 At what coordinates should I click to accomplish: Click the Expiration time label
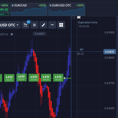coord(88,22)
